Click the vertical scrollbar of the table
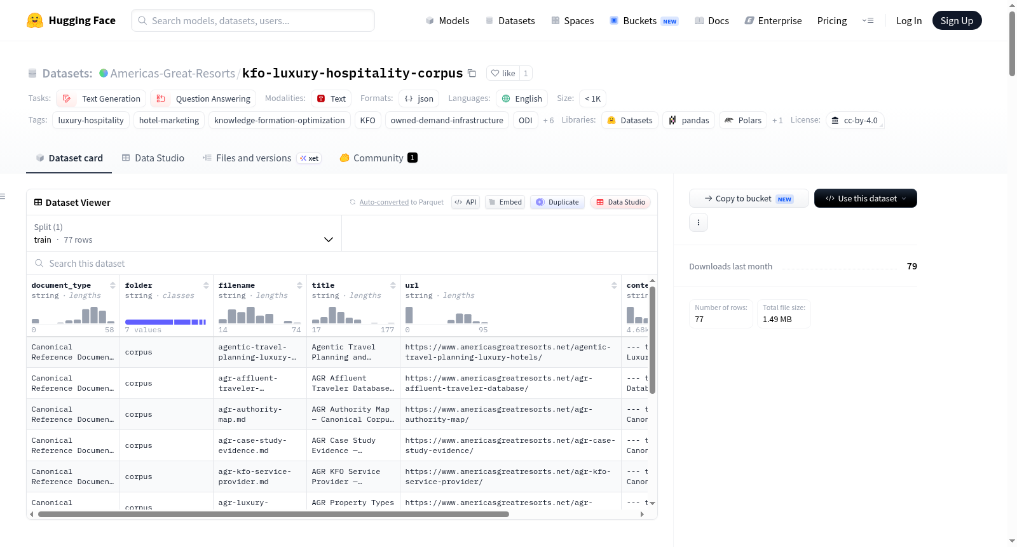1017x547 pixels. [x=652, y=340]
